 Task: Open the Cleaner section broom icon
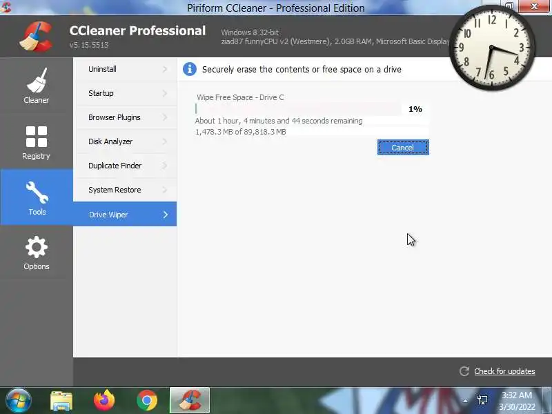coord(37,80)
